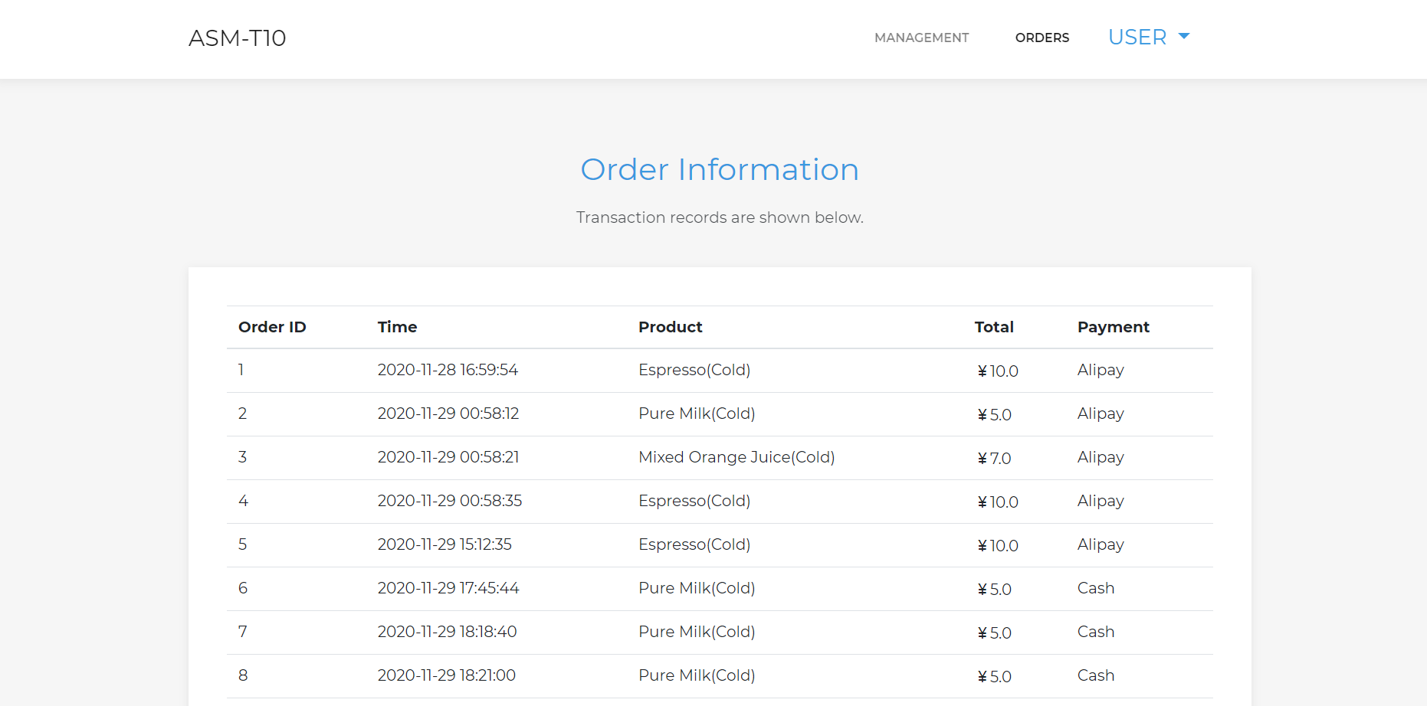Click the Product column header
This screenshot has width=1427, height=706.
[x=670, y=327]
